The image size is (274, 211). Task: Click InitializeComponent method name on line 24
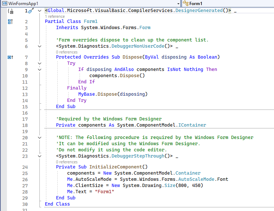click(116, 167)
